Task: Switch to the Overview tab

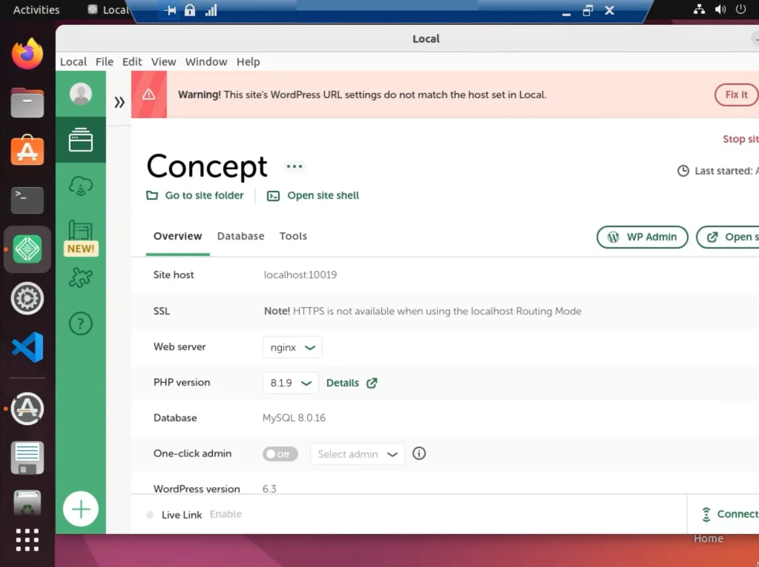Action: [178, 236]
